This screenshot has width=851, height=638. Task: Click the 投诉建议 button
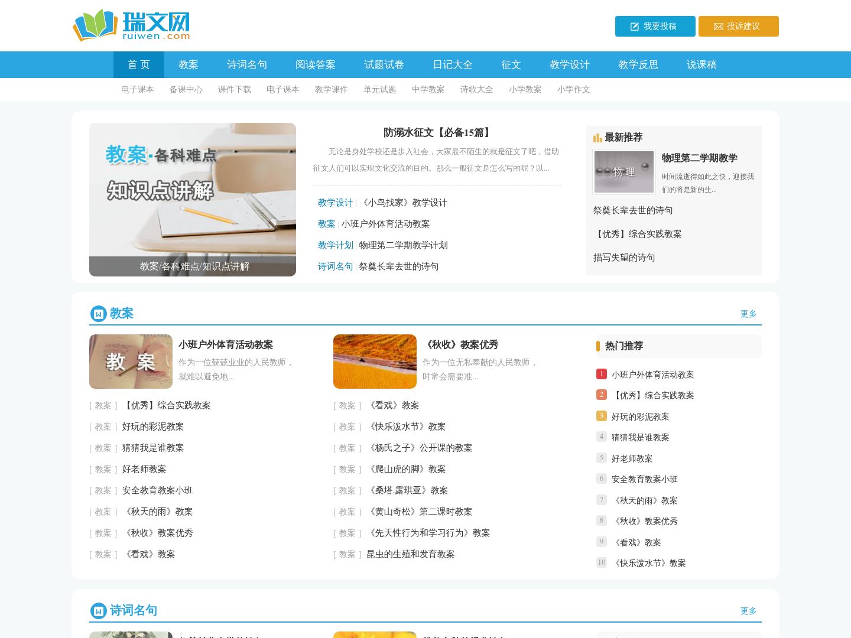click(738, 26)
